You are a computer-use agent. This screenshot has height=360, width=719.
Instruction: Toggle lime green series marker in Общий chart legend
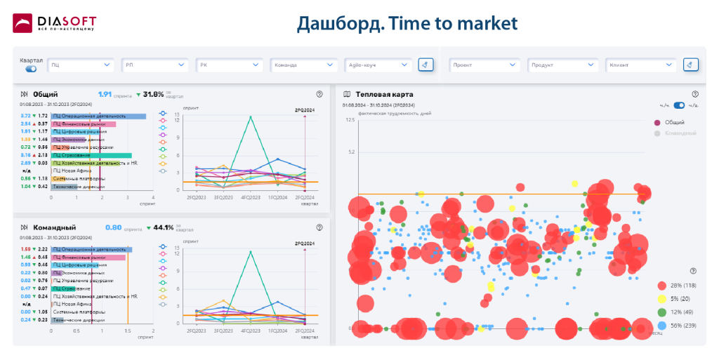163,156
